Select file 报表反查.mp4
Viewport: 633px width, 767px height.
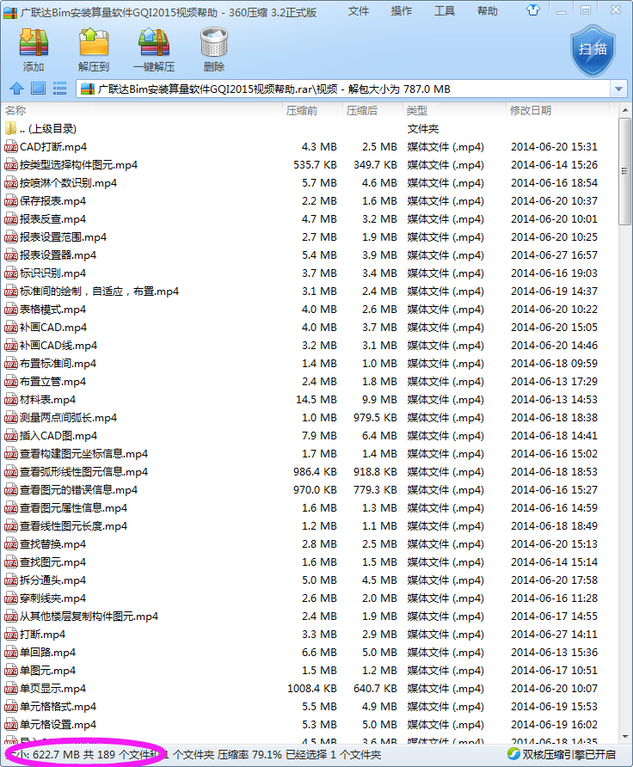52,219
